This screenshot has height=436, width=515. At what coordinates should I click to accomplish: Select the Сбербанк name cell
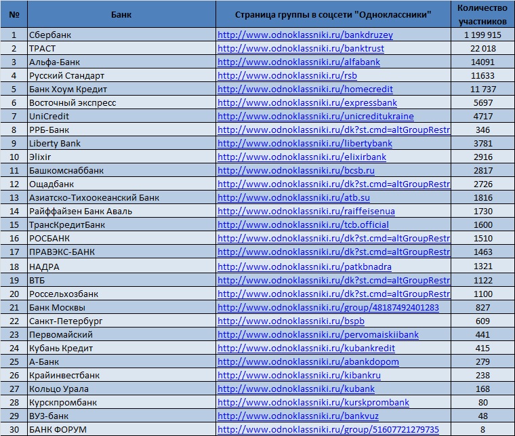click(121, 35)
